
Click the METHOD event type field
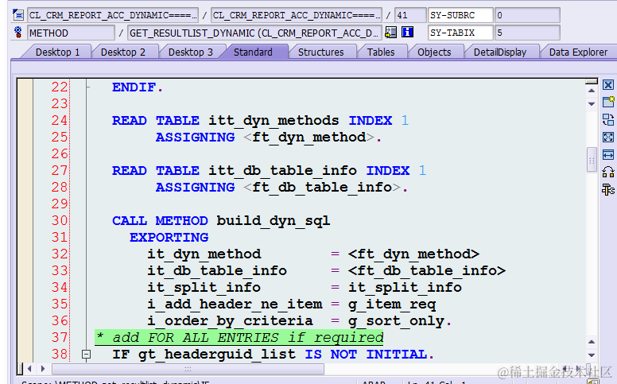[x=72, y=33]
